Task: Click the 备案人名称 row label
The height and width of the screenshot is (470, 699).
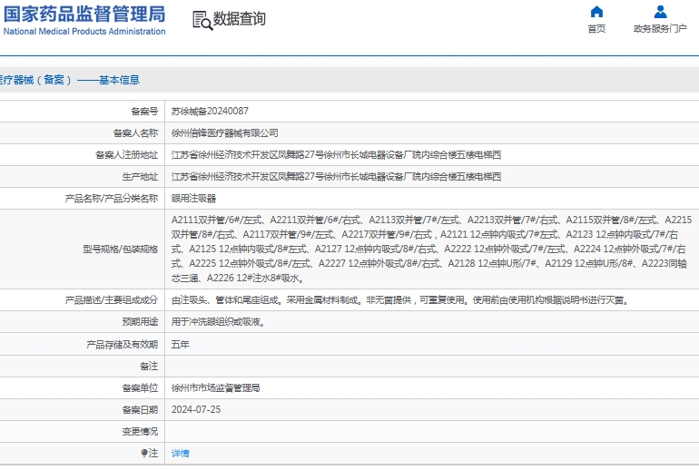Action: (x=135, y=132)
